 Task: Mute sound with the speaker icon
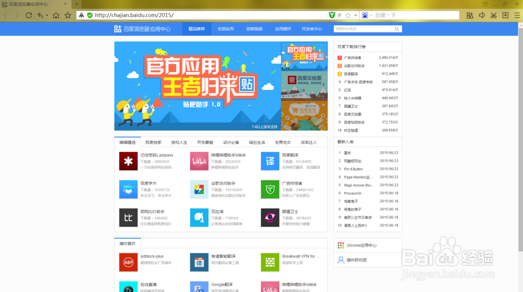[482, 15]
